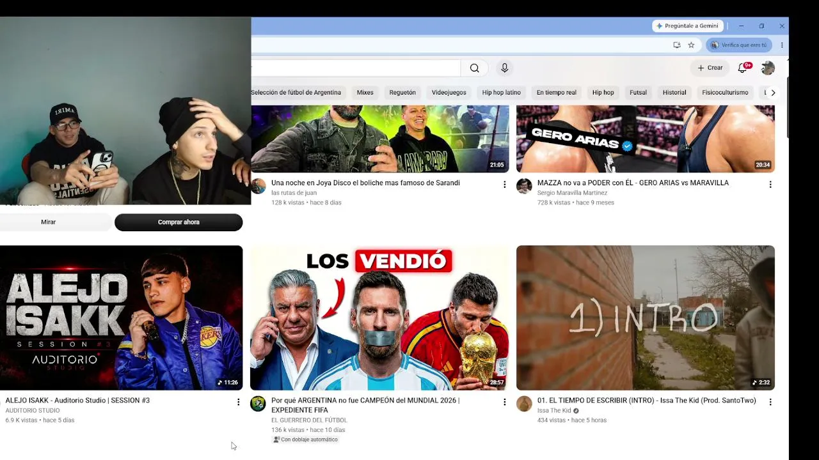Open the Chrome three-dot menu
Image resolution: width=819 pixels, height=460 pixels.
click(782, 45)
